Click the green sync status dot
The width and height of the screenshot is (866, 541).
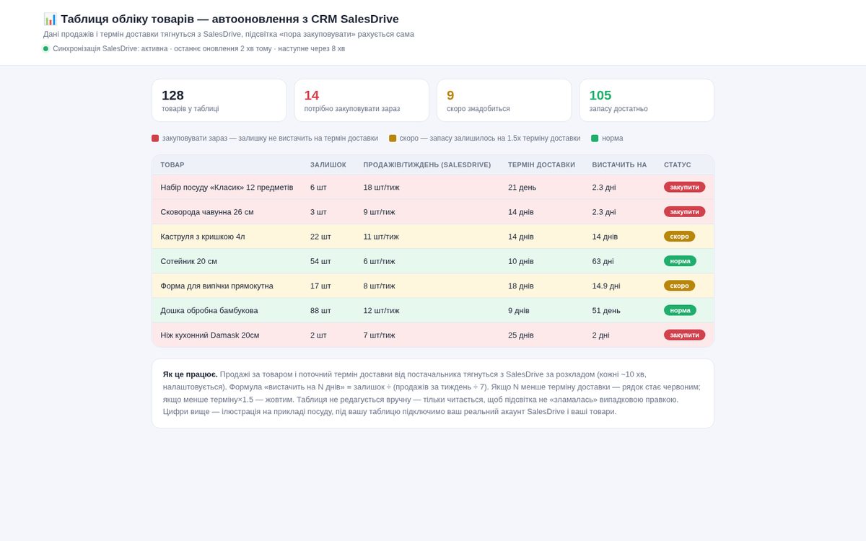[45, 49]
